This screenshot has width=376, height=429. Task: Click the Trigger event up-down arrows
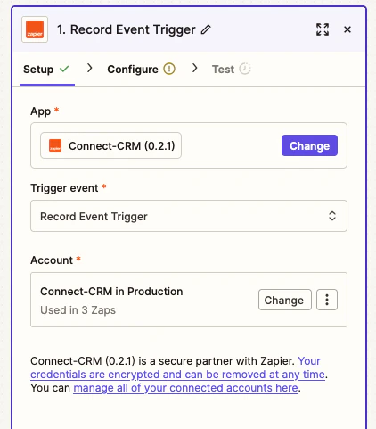coord(332,216)
